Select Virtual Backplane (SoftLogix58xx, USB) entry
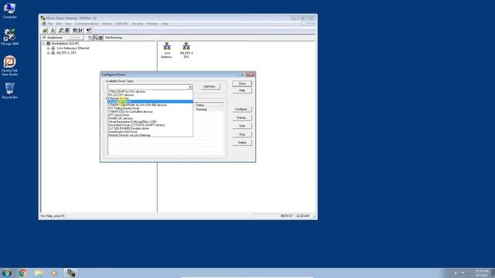The width and height of the screenshot is (495, 278). pos(150,122)
